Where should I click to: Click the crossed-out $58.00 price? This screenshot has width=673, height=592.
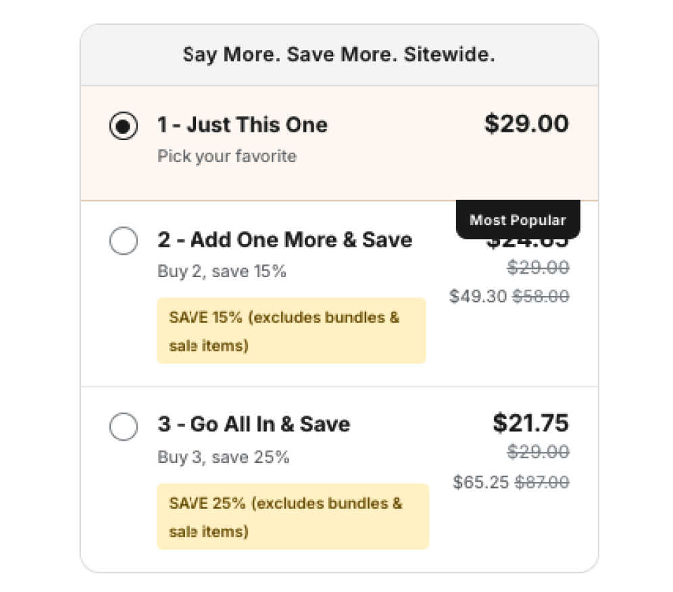541,296
